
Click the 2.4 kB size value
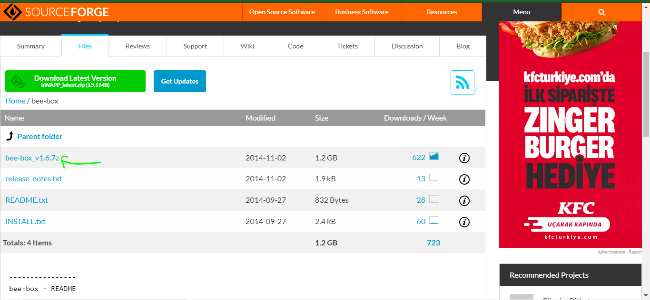tap(325, 222)
